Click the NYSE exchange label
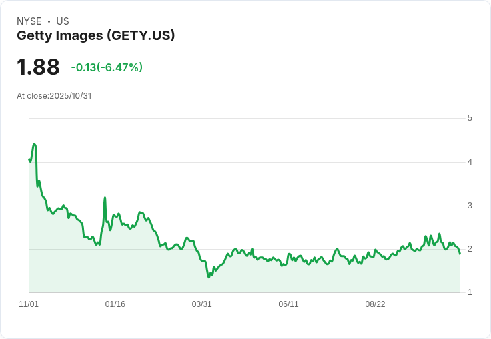This screenshot has height=339, width=491. 30,21
